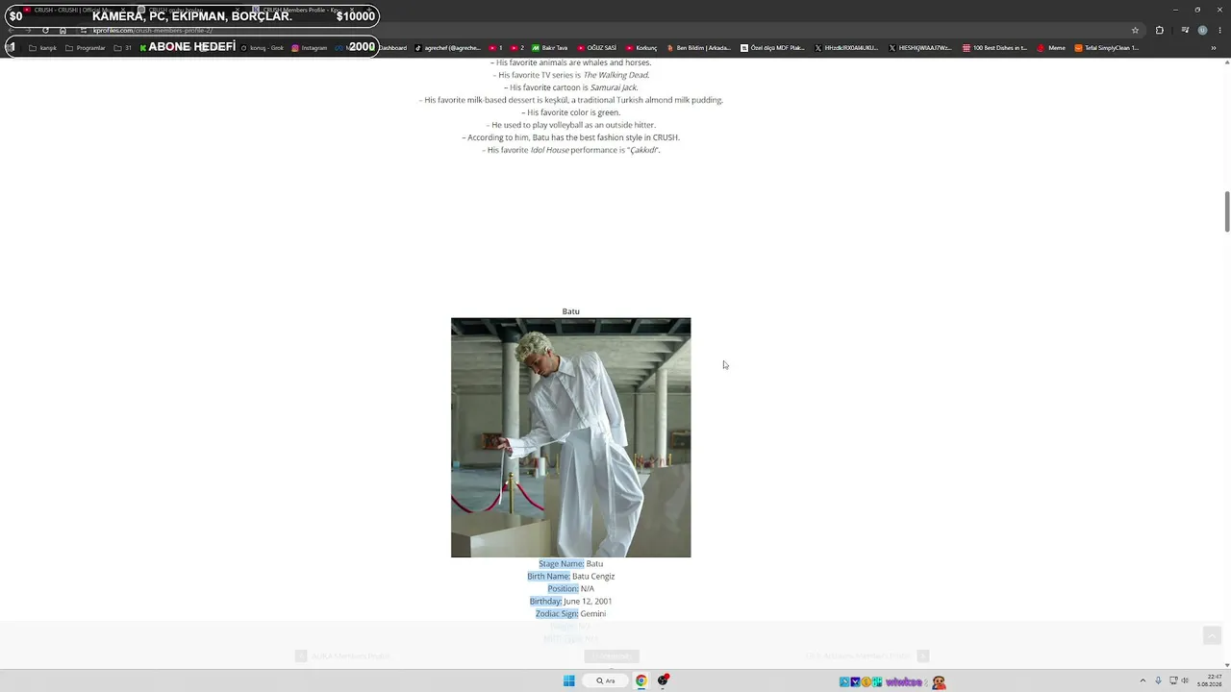Screen dimensions: 1231x692
Task: Click the volleyball outside hitter line
Action: tap(570, 125)
